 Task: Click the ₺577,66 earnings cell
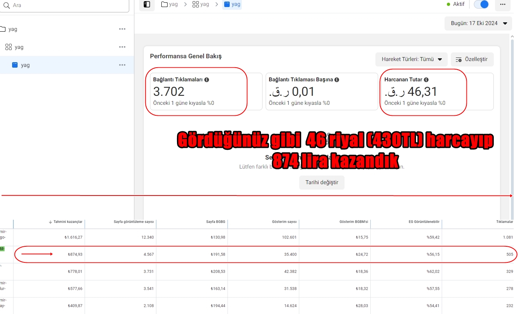74,289
